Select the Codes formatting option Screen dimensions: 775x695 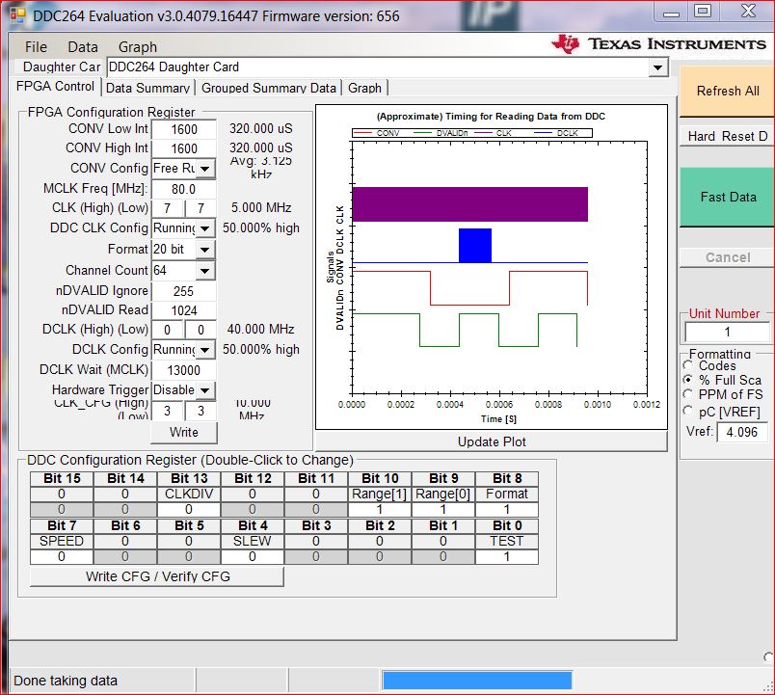(x=687, y=365)
